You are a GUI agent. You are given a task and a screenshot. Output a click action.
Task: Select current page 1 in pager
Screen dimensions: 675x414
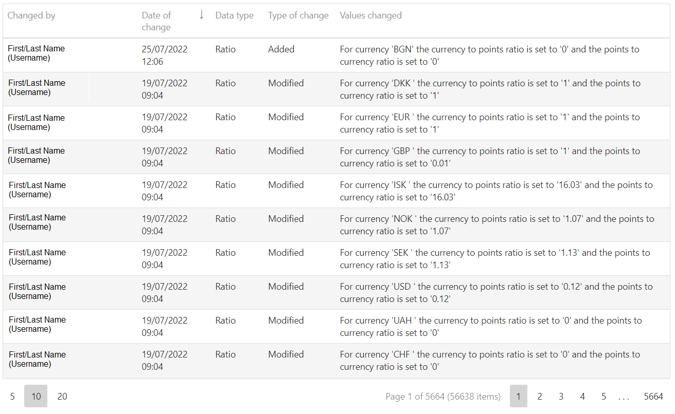pyautogui.click(x=519, y=396)
